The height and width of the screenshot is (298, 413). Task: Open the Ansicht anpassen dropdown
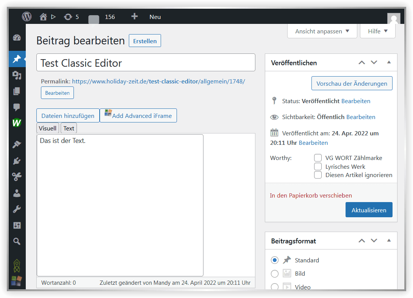coord(322,31)
